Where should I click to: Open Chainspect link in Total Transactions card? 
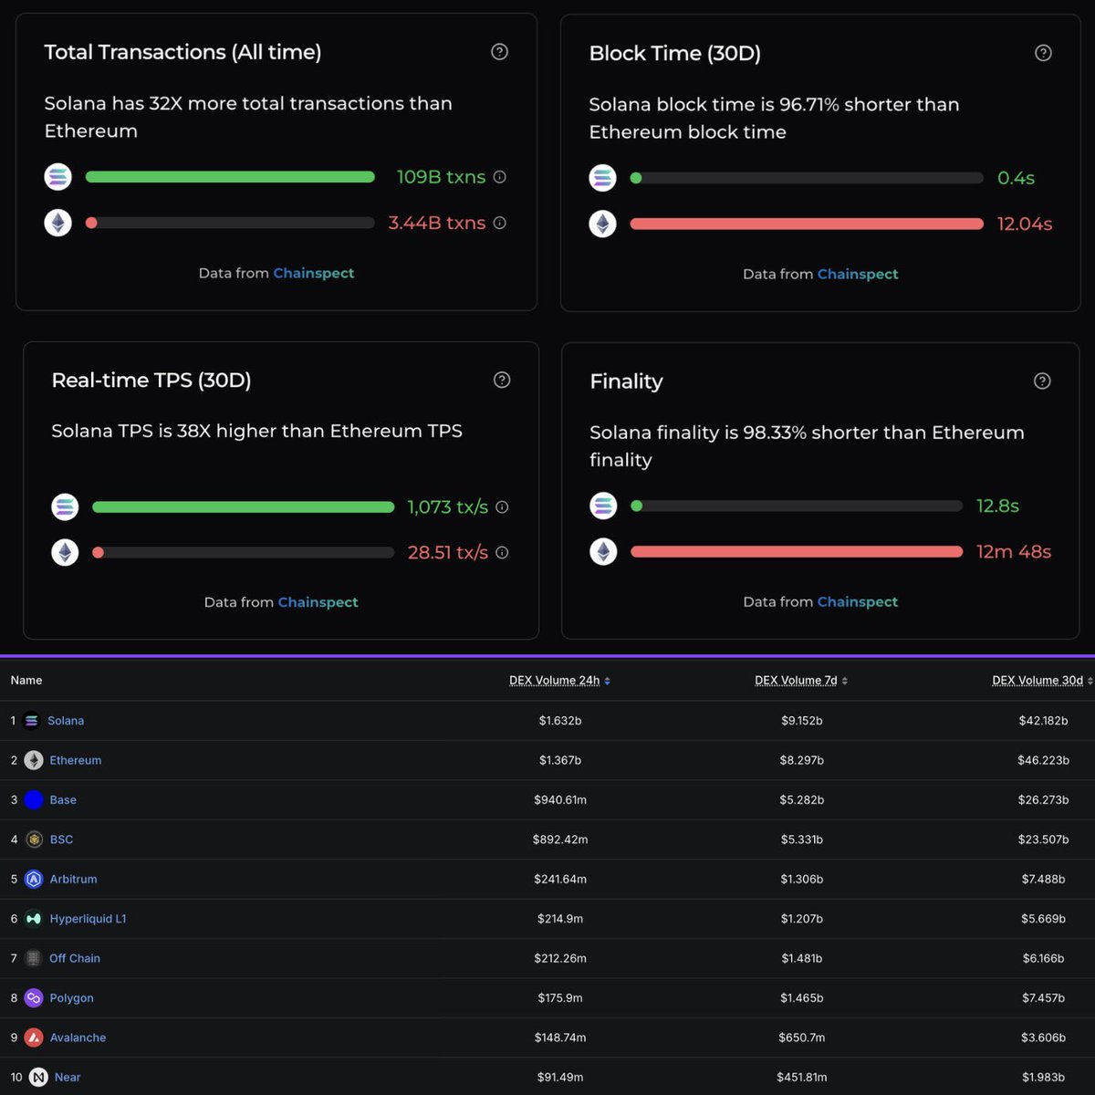tap(313, 273)
